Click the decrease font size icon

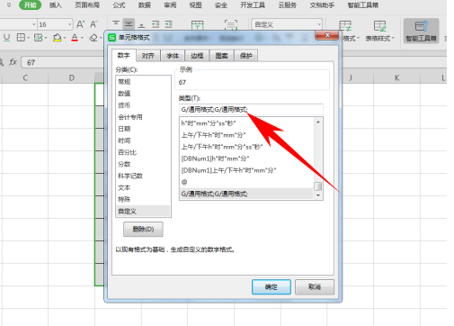point(94,24)
